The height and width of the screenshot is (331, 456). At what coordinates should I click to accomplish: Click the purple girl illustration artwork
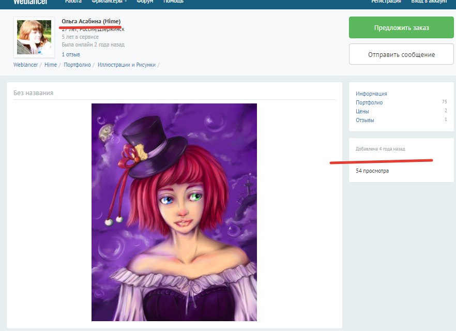coord(174,213)
